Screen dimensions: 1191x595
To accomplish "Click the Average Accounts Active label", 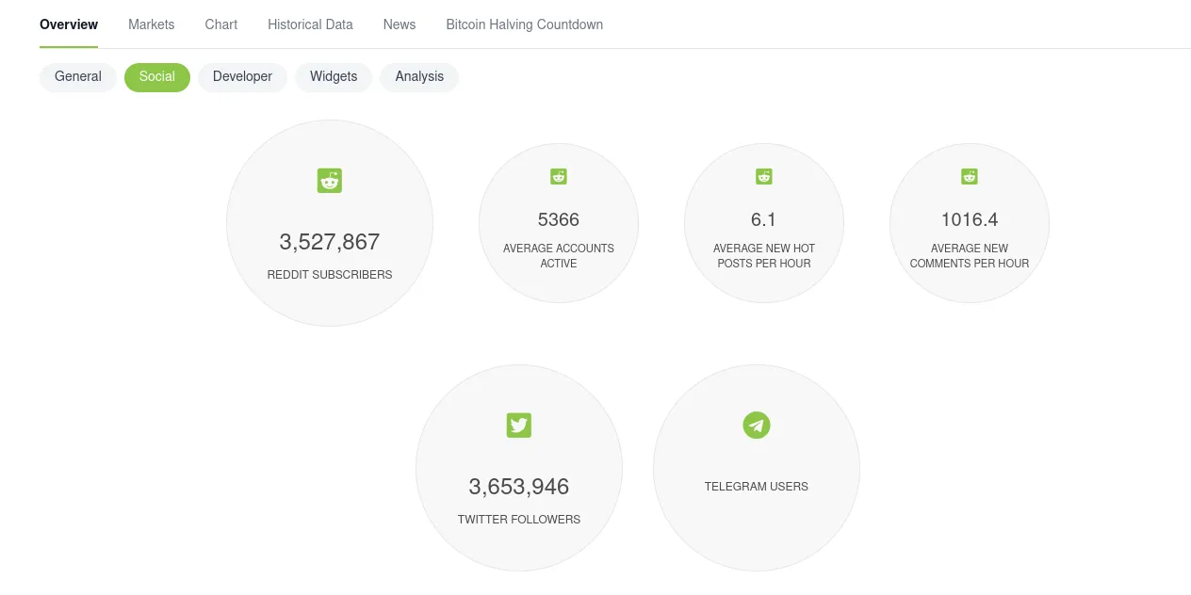I will (559, 256).
